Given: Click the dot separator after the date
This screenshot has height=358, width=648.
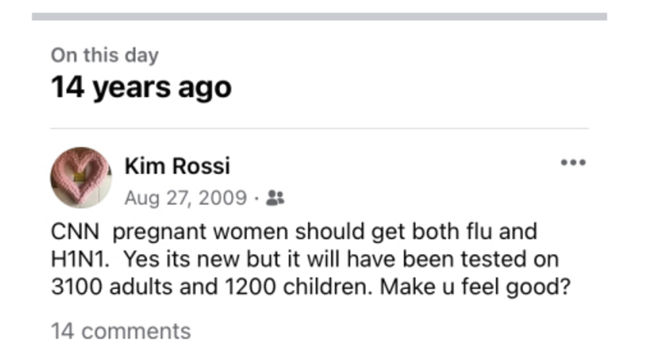Looking at the screenshot, I should [257, 199].
